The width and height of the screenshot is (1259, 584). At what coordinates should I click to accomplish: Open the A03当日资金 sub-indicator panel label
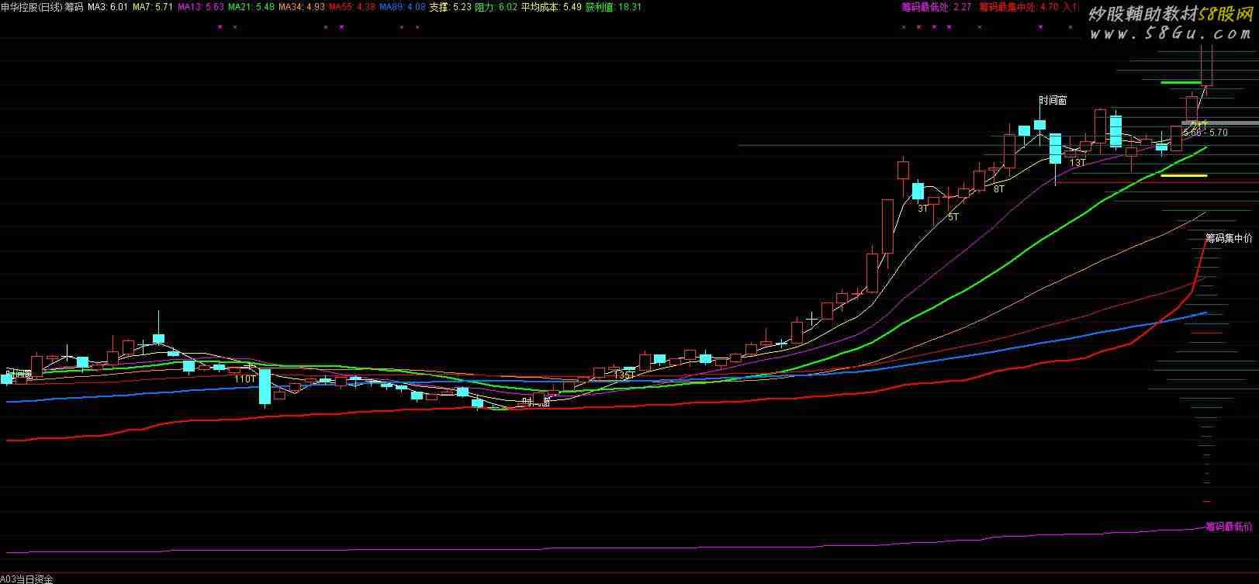pos(27,579)
